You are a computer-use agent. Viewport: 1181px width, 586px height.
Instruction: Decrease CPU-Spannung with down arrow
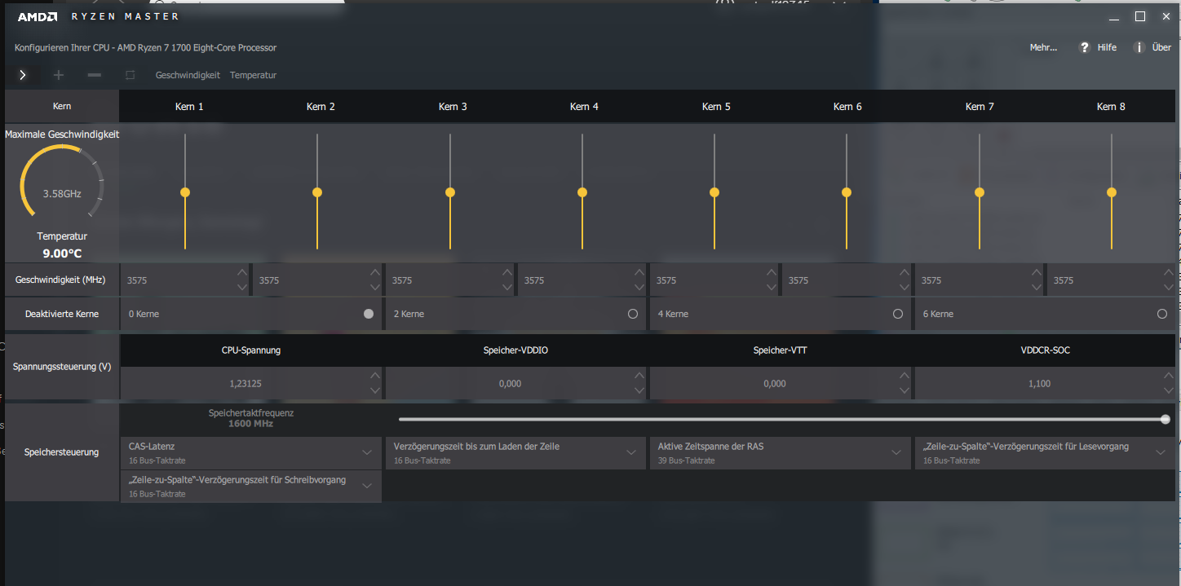(375, 391)
